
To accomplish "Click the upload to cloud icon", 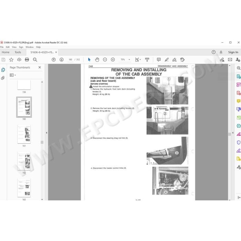I will pyautogui.click(x=19, y=60).
